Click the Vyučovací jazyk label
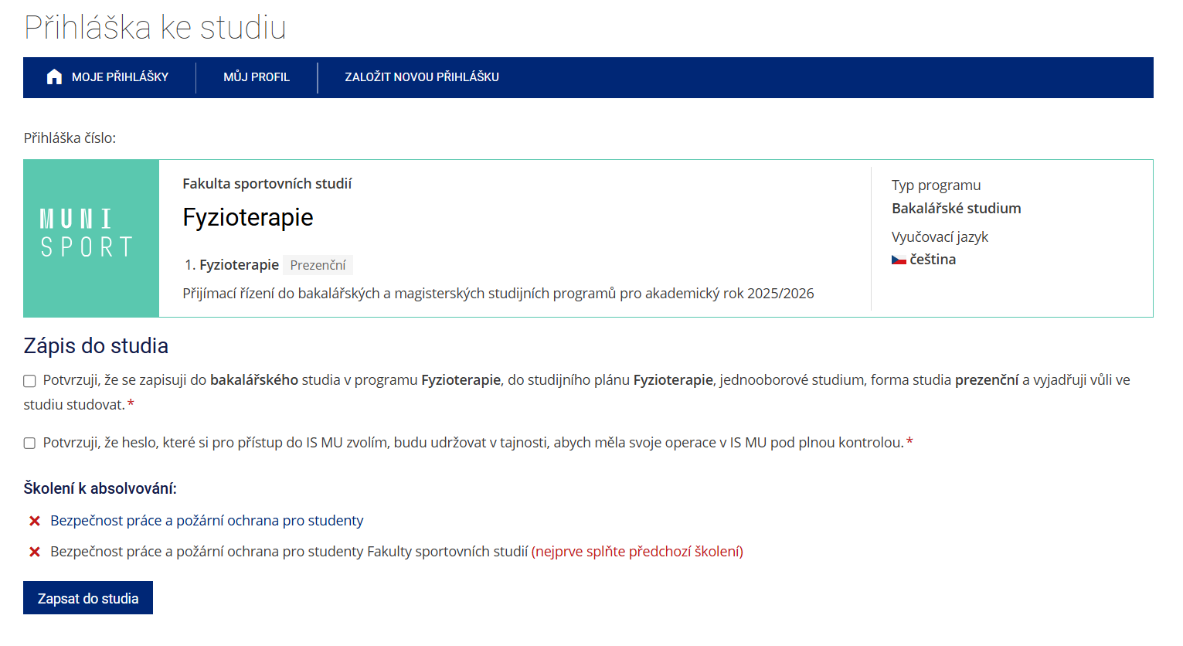1183x646 pixels. [x=940, y=237]
